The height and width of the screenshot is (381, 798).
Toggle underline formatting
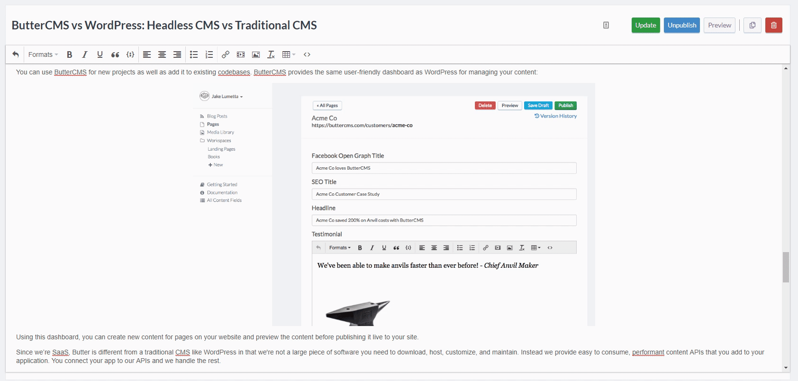tap(100, 54)
